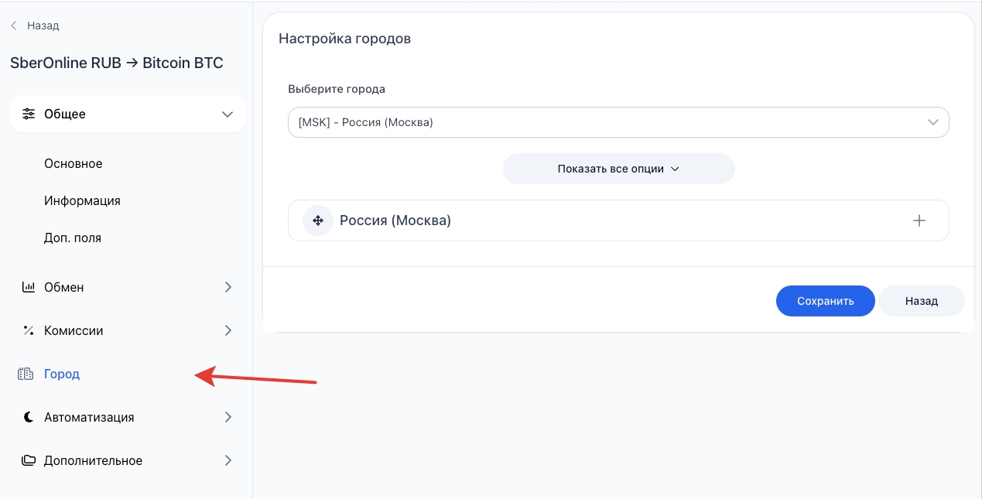Click the chart icon next to Обмен
The image size is (982, 499).
pyautogui.click(x=29, y=287)
